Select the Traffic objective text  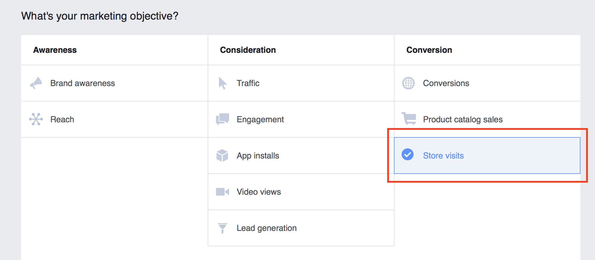click(248, 83)
